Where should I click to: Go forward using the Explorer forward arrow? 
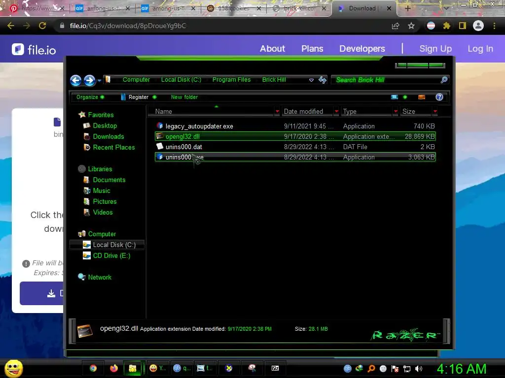point(90,80)
